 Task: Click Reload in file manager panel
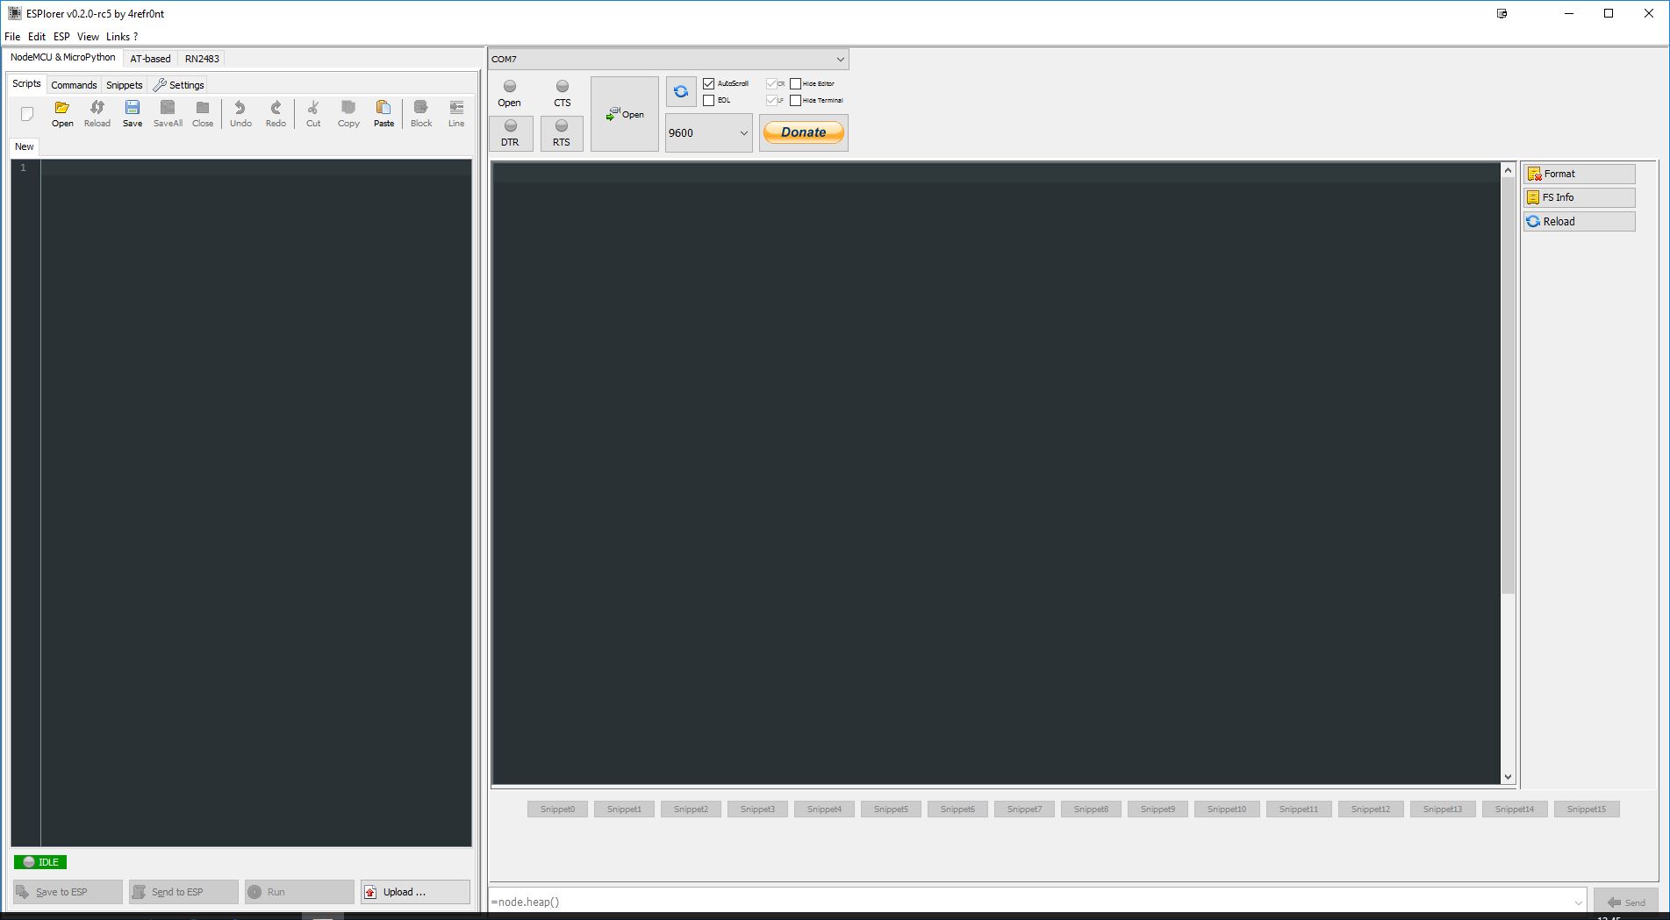[1579, 221]
